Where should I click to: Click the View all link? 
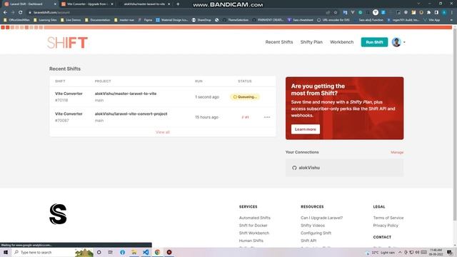[163, 132]
